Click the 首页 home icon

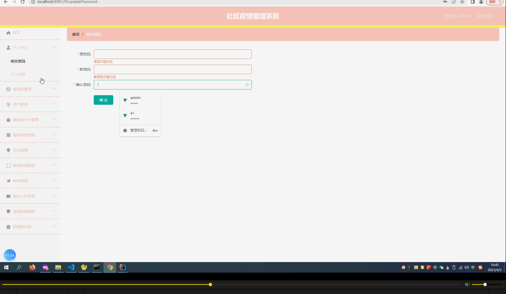coord(8,32)
